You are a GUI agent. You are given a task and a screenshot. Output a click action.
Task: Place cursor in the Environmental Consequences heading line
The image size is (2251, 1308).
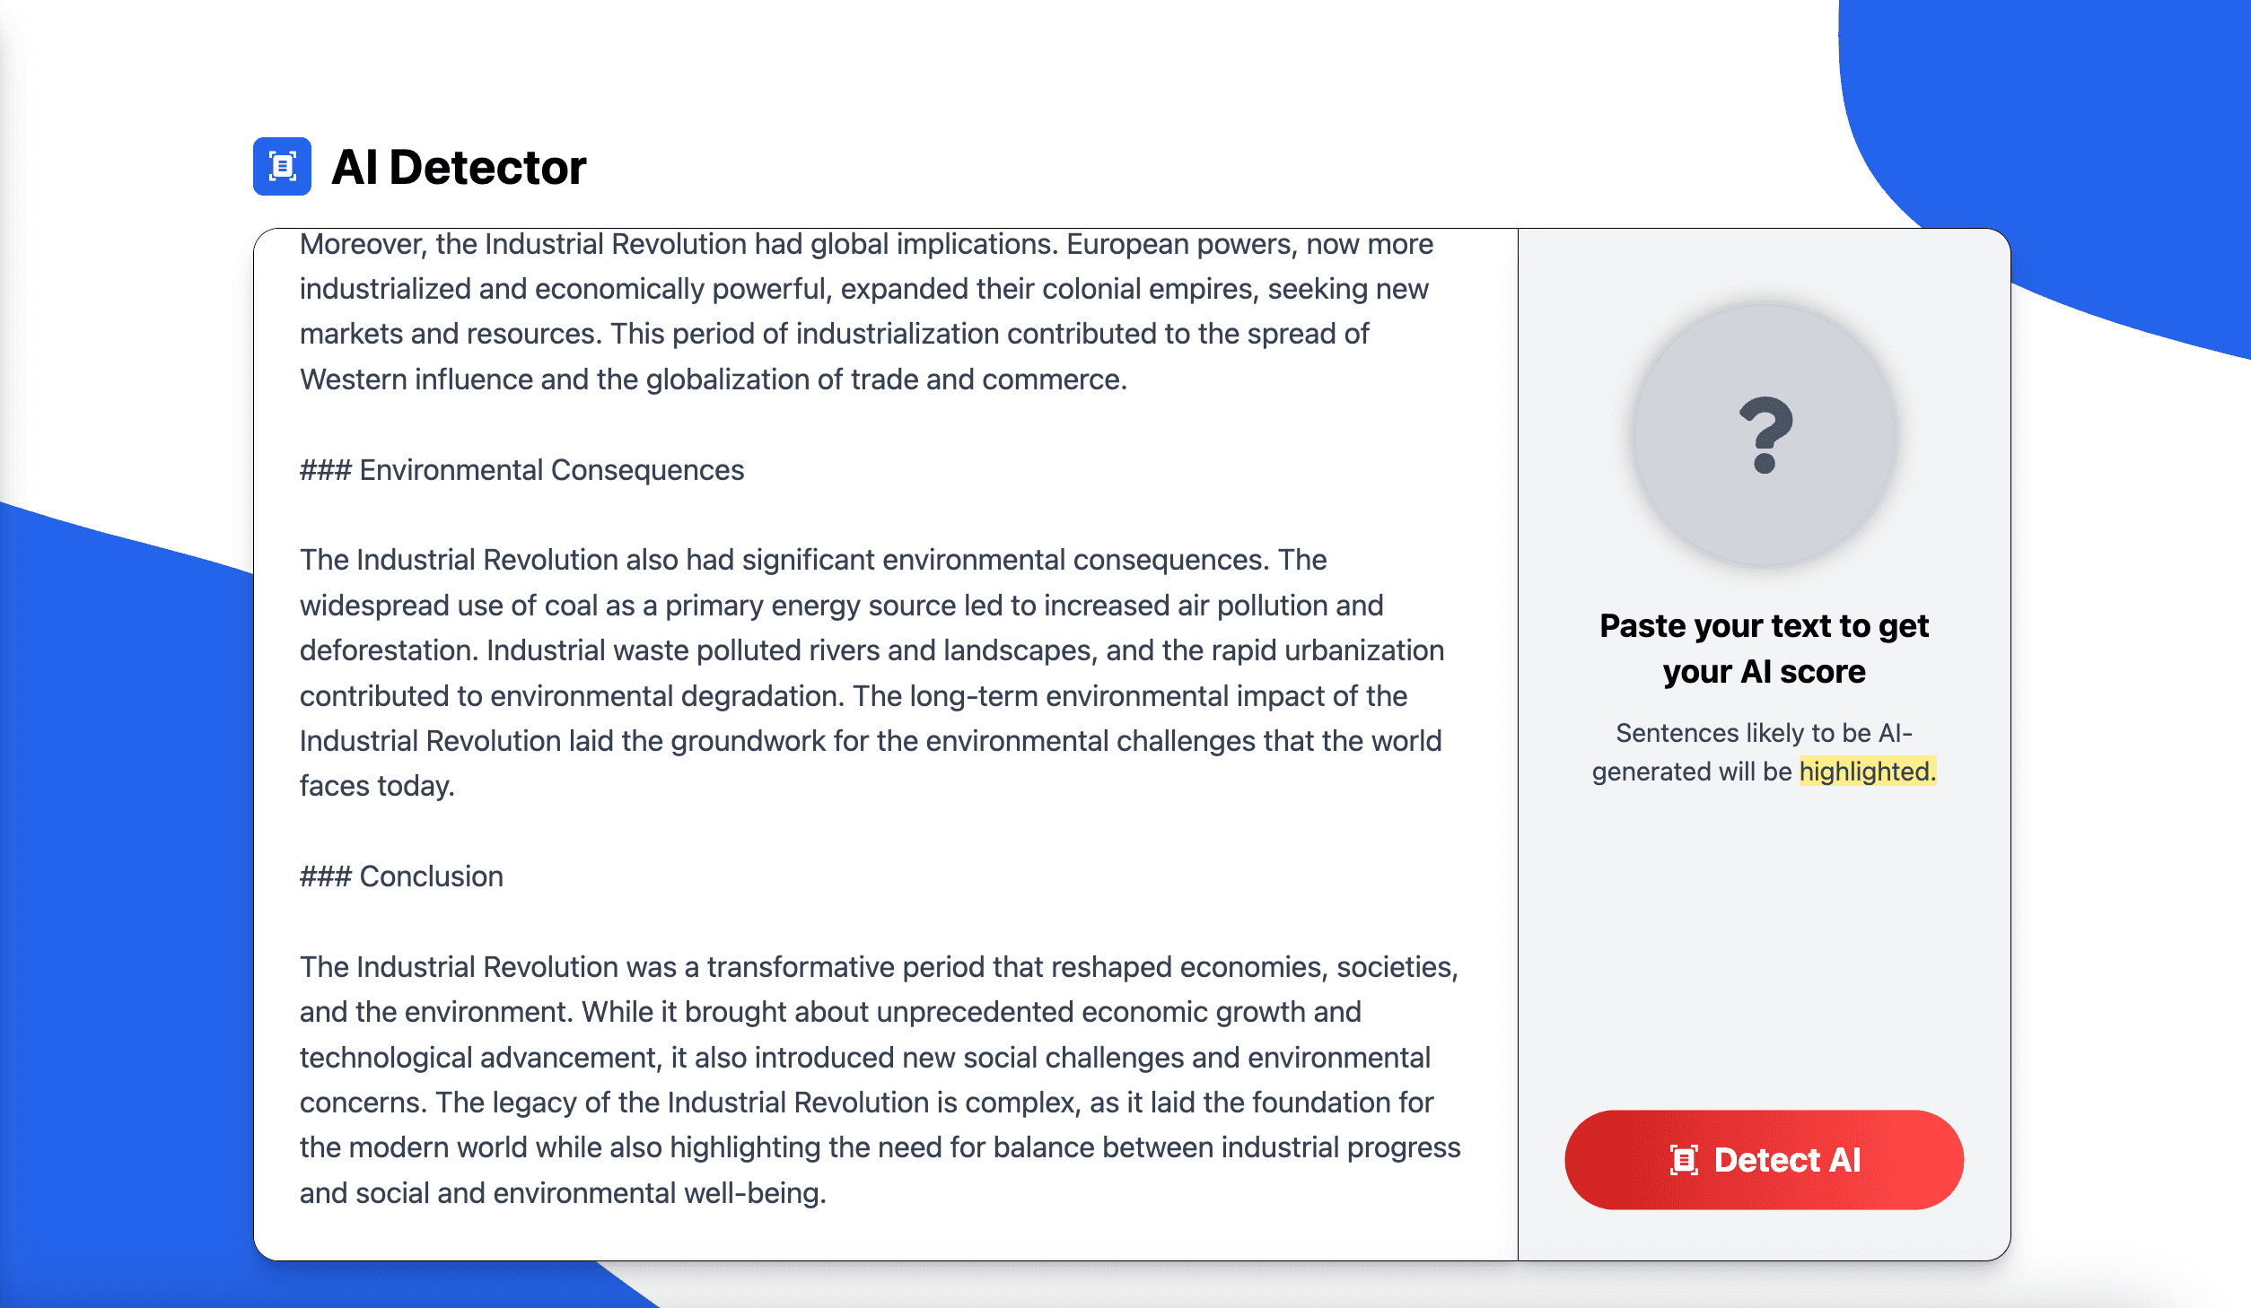point(521,470)
